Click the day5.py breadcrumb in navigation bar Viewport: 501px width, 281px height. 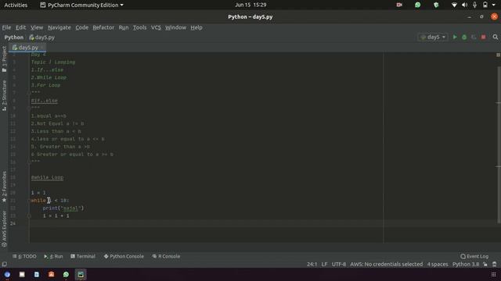click(41, 37)
